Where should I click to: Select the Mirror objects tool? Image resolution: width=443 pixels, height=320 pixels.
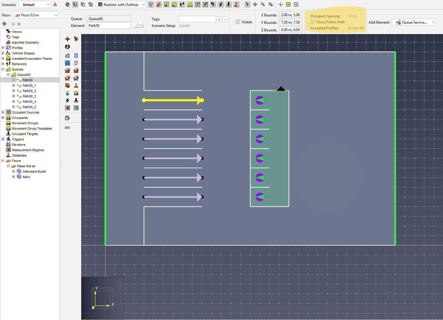(x=67, y=47)
